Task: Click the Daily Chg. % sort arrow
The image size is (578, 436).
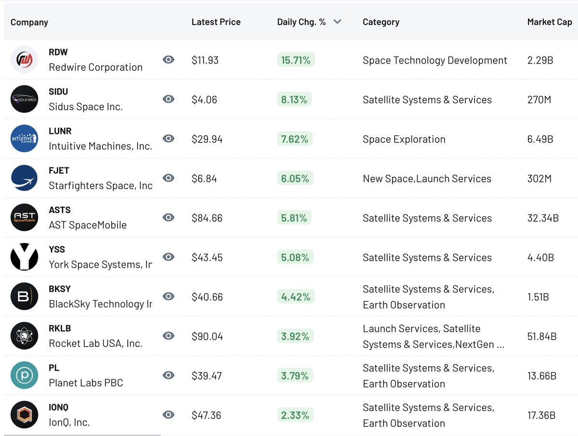Action: point(337,22)
